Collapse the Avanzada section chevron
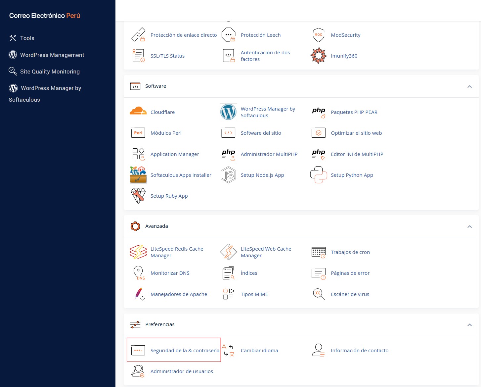 pos(469,226)
